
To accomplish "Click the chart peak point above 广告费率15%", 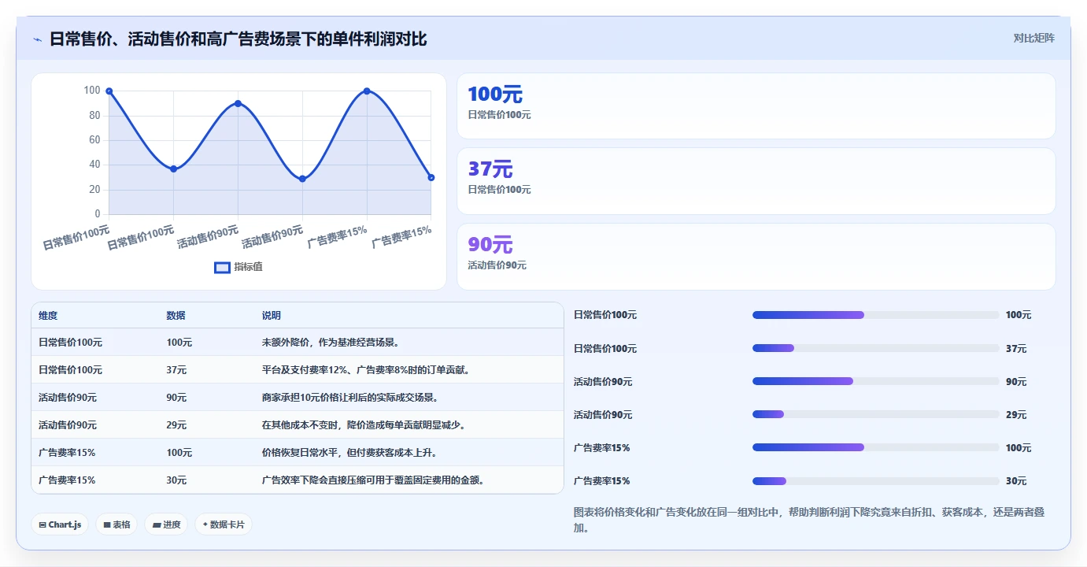I will click(367, 91).
